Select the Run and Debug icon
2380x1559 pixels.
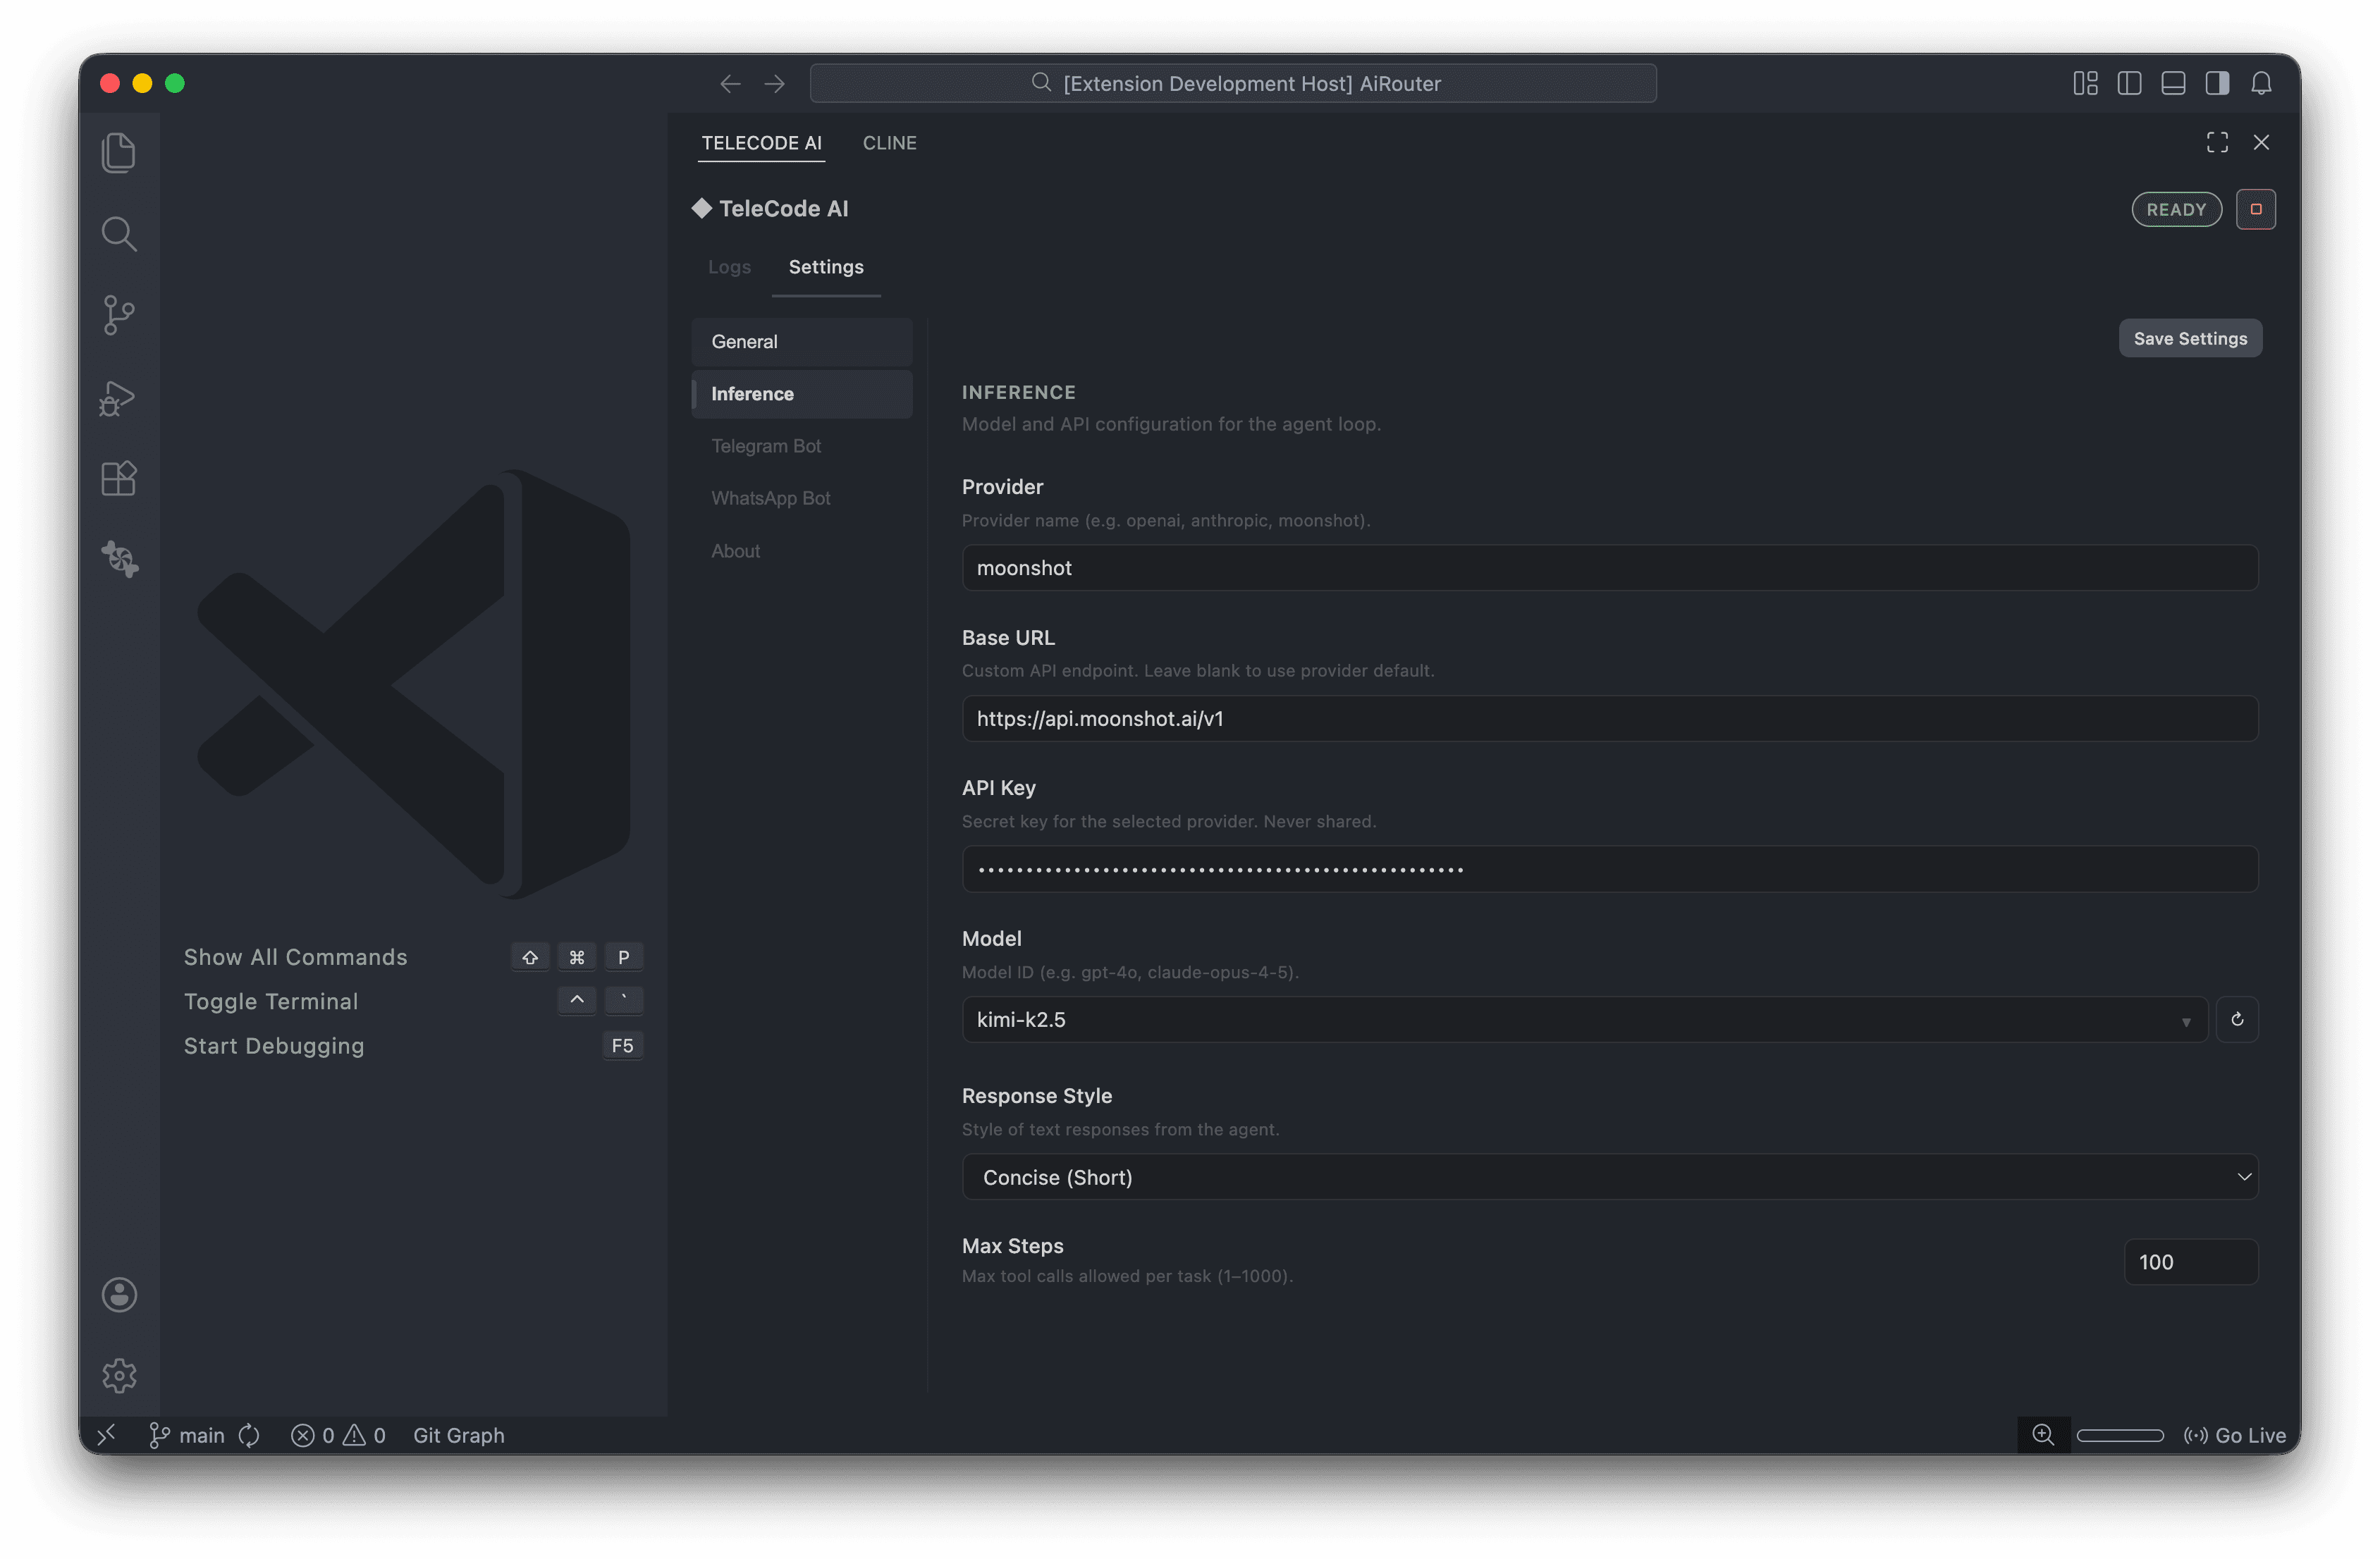[x=119, y=397]
